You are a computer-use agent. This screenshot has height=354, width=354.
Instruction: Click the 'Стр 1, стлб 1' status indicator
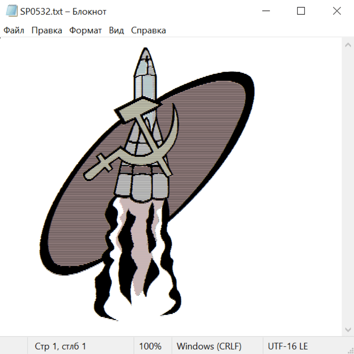(x=60, y=347)
